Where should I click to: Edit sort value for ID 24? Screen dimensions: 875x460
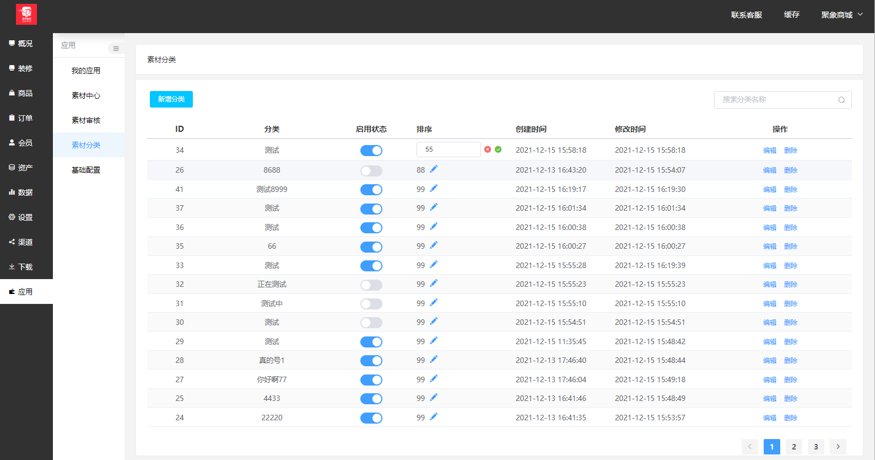434,416
